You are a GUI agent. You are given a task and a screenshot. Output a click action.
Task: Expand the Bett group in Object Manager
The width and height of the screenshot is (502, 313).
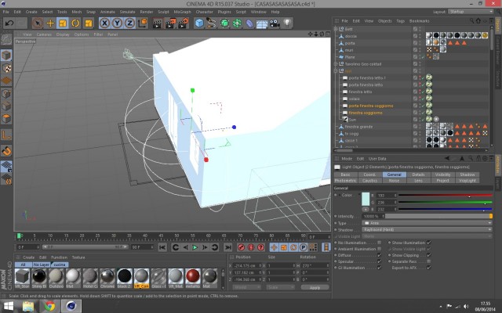click(x=336, y=29)
